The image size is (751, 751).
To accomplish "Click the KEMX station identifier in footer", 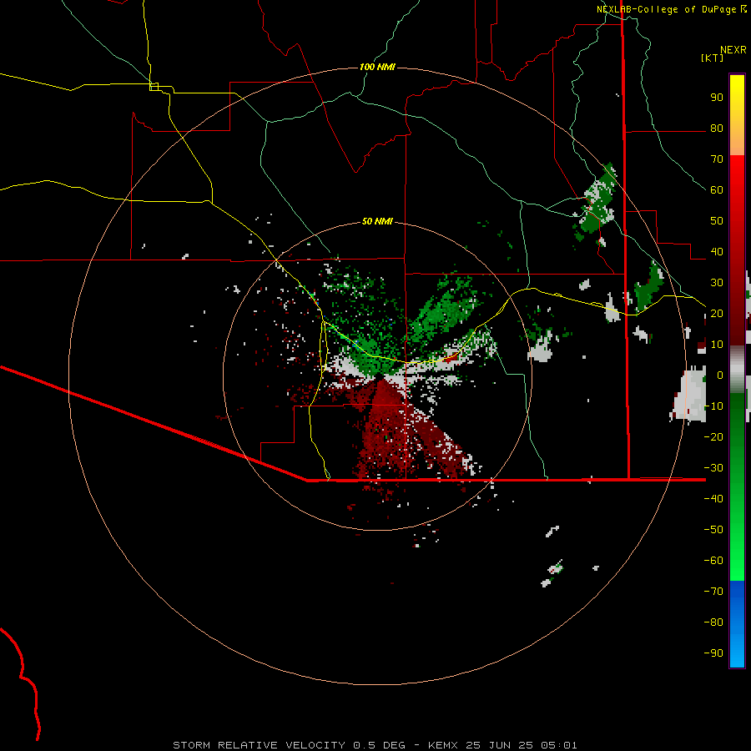I will [x=443, y=745].
